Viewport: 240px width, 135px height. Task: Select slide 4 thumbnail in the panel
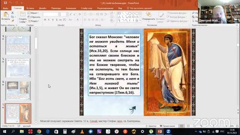pos(18,45)
